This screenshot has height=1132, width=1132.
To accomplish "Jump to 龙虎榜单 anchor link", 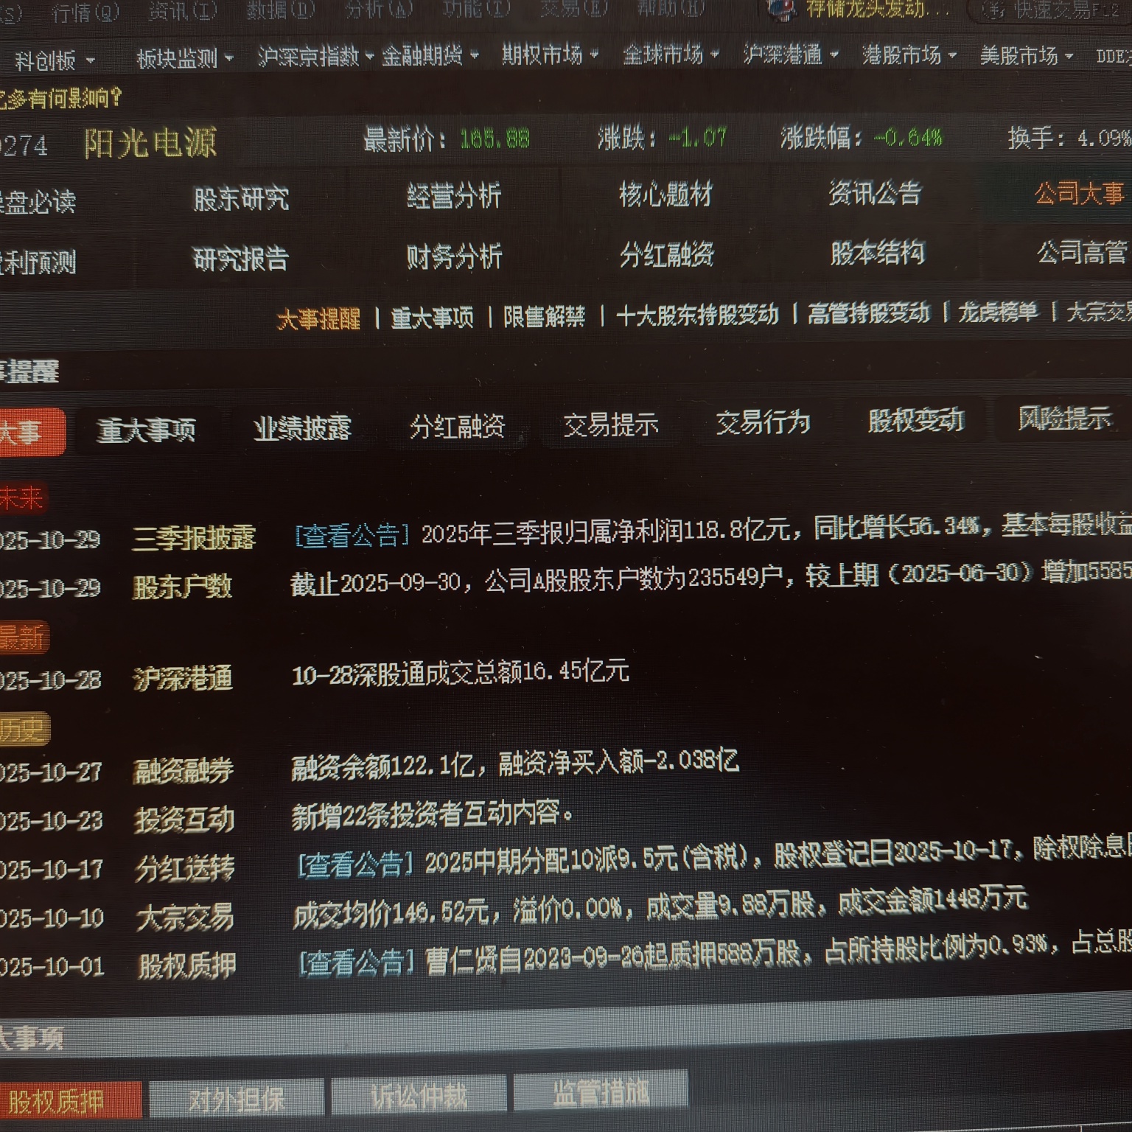I will [x=998, y=312].
